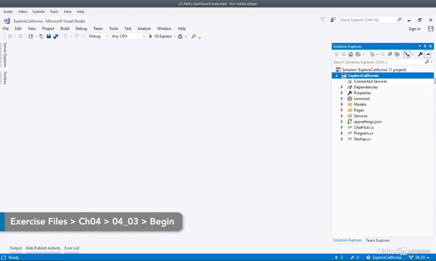Viewport: 436px width, 261px height.
Task: Toggle auto hide pin on Solution Explorer
Action: point(425,46)
